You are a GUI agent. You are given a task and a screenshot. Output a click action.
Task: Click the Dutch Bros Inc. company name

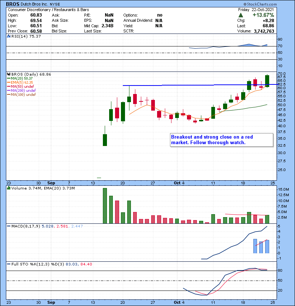point(34,4)
